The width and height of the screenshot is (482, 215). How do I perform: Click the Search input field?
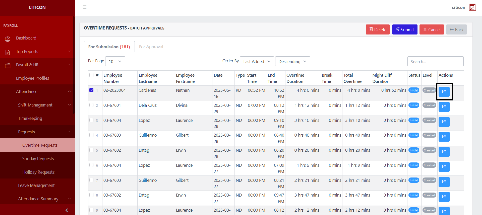(435, 62)
